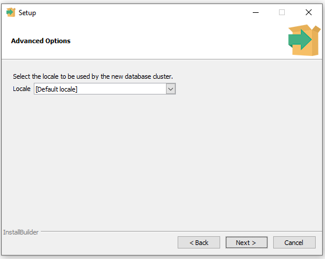Image resolution: width=325 pixels, height=259 pixels.
Task: Go back using the < Back button
Action: (199, 243)
